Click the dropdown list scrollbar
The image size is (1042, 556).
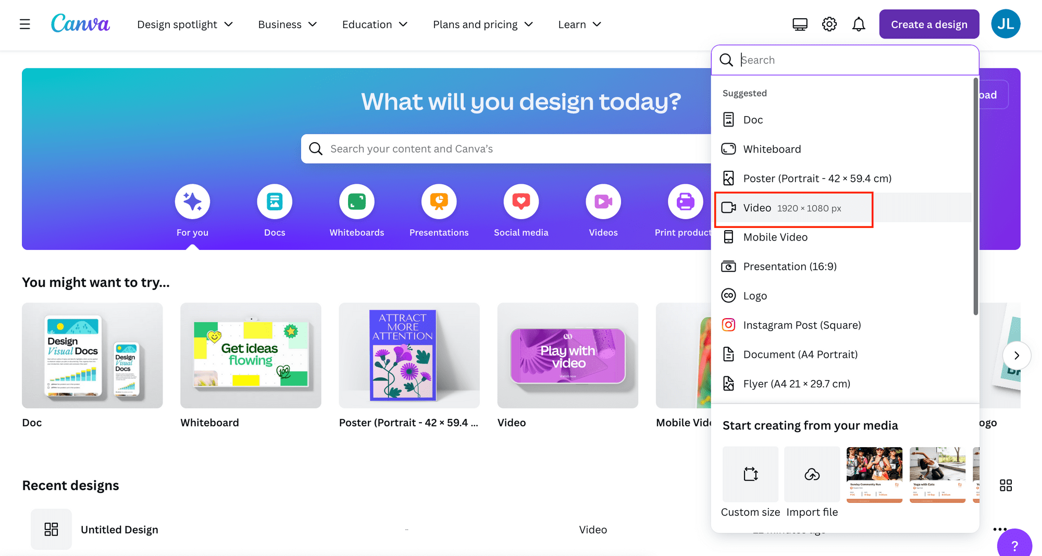click(x=975, y=197)
